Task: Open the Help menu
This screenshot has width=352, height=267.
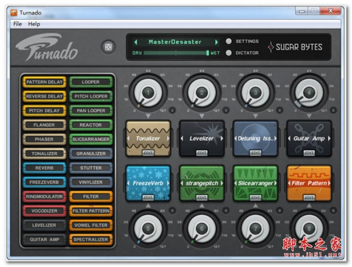Action: (34, 24)
